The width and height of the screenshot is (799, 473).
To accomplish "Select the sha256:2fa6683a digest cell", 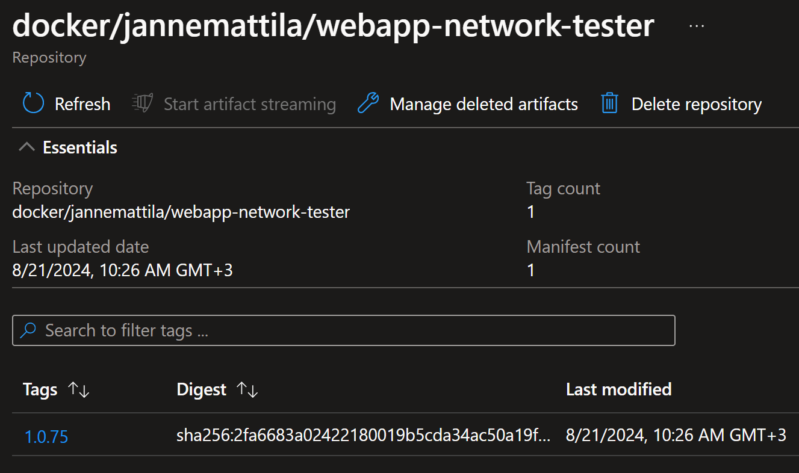I will pyautogui.click(x=364, y=435).
